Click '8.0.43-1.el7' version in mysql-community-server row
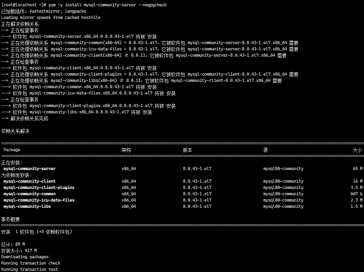 [197, 168]
